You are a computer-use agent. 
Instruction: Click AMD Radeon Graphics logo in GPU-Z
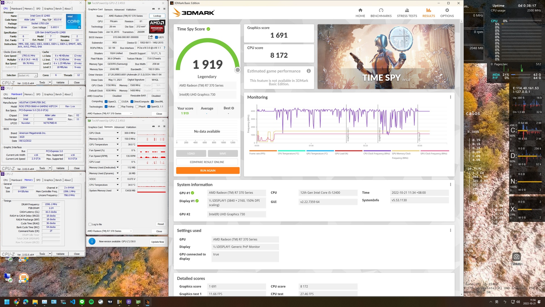(157, 26)
